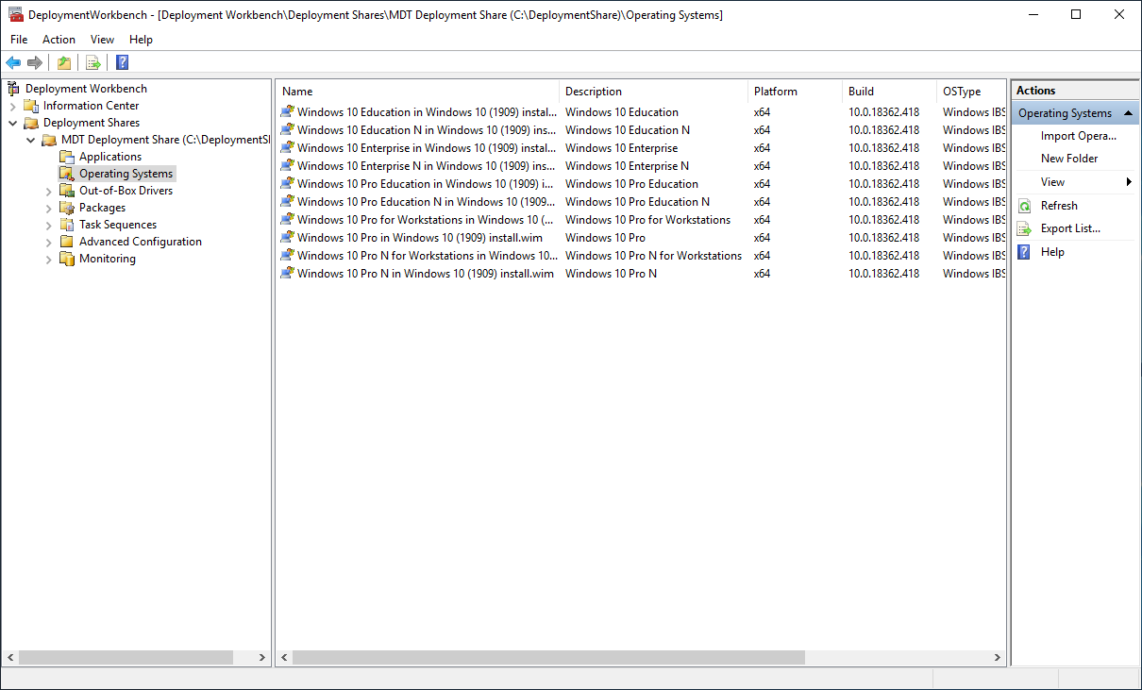Select Windows 10 Education N description cell

coord(628,129)
